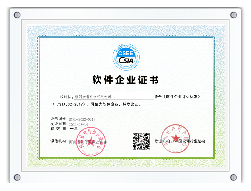Click the label 评估机构
Image resolution: width=251 pixels, height=191 pixels.
coord(58,141)
